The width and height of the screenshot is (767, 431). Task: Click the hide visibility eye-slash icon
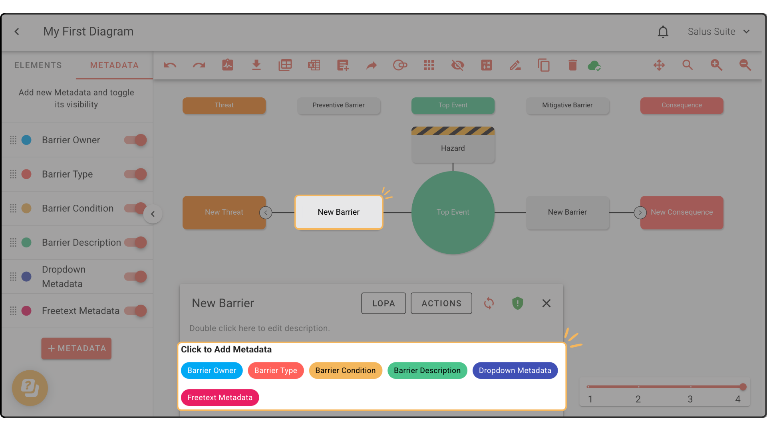coord(458,65)
